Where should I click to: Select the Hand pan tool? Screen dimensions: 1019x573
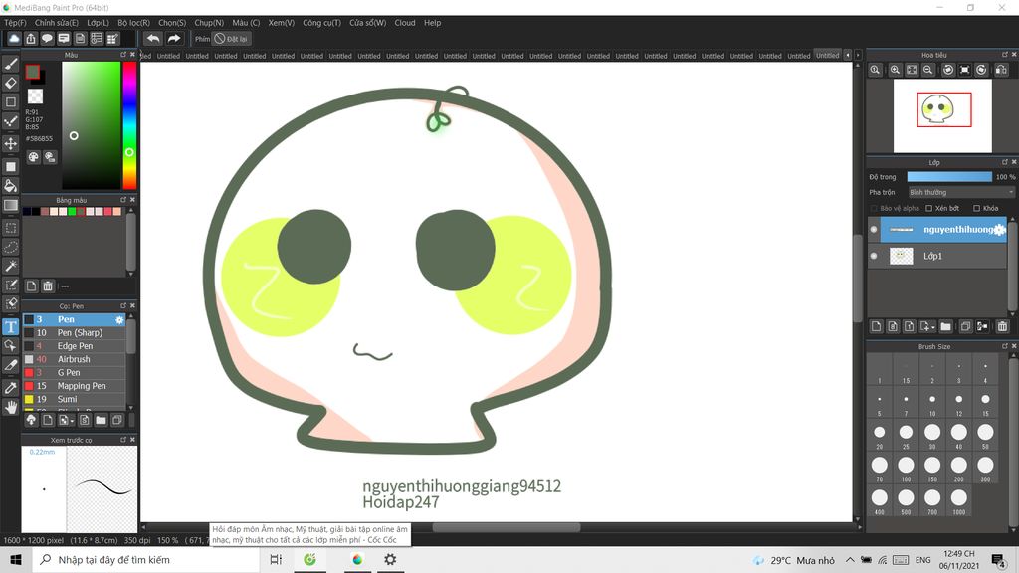(x=11, y=406)
